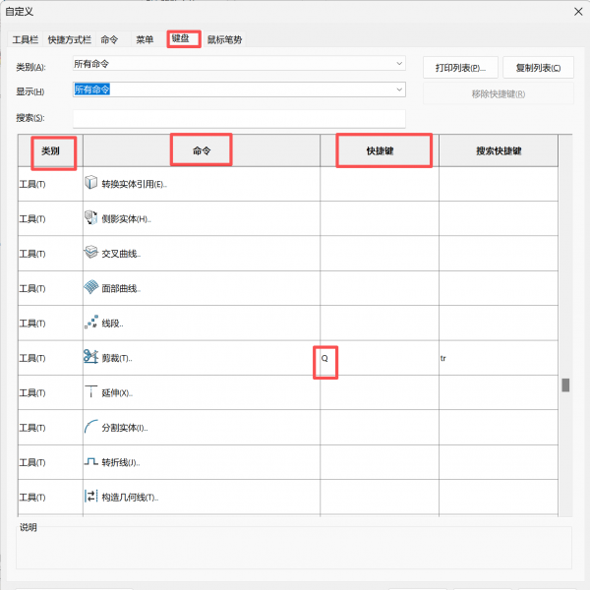
Task: Select the 转换实体引用(E) command text
Action: [134, 184]
